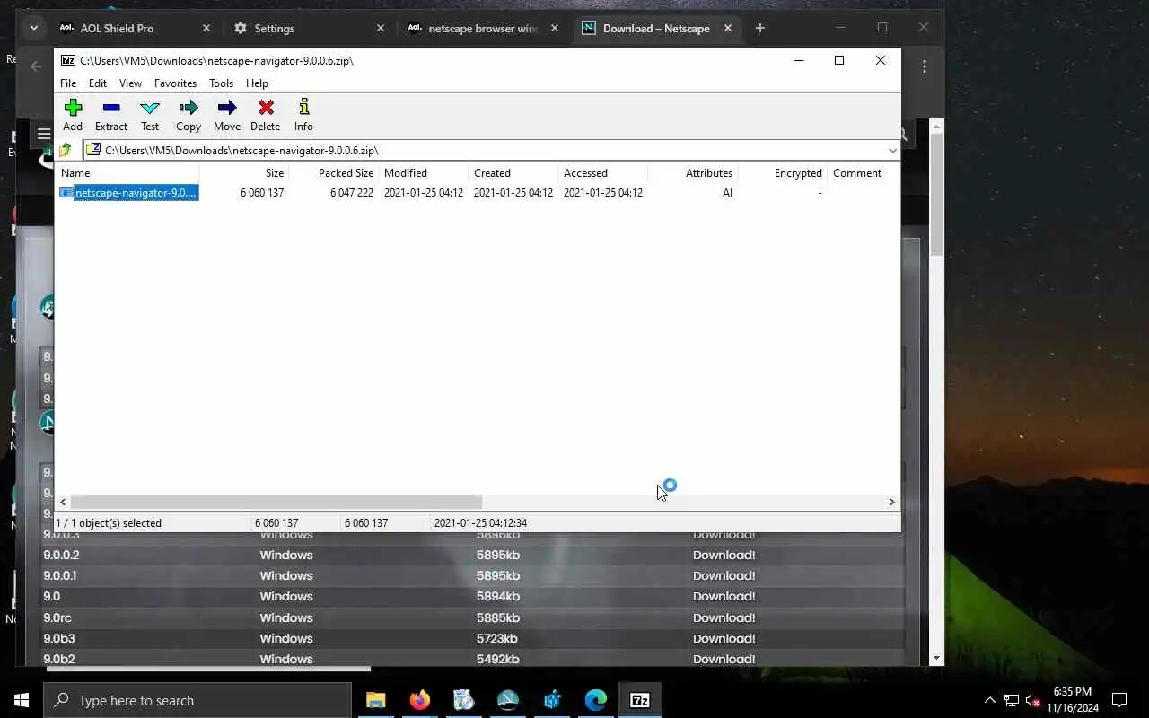Select the netscape-navigator-9.0... file entry
This screenshot has height=718, width=1149.
click(128, 193)
